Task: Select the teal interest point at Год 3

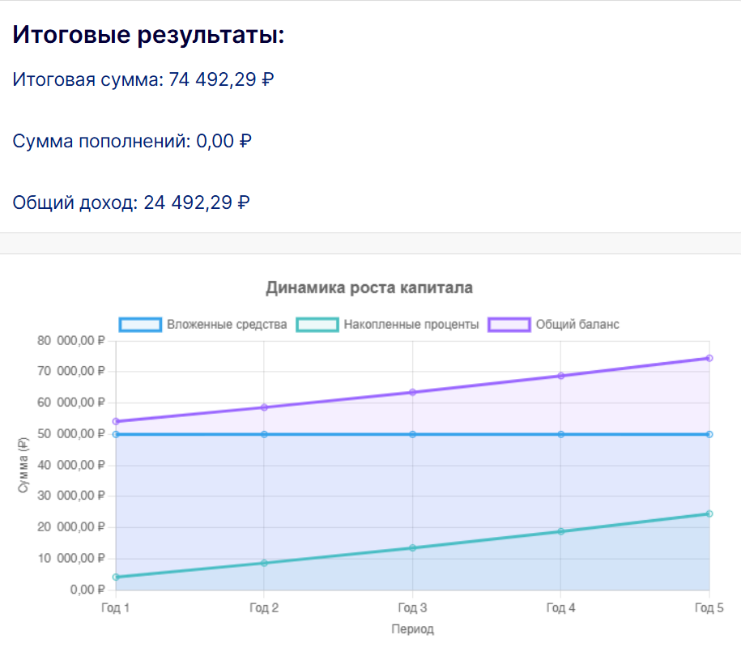Action: pos(412,547)
